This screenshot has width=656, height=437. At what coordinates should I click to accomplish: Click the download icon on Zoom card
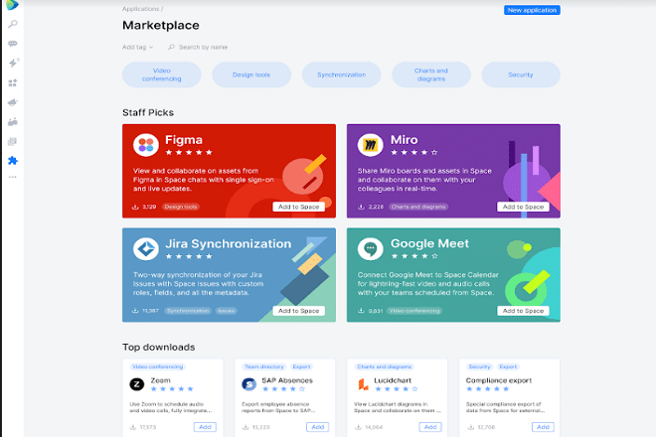pos(133,427)
